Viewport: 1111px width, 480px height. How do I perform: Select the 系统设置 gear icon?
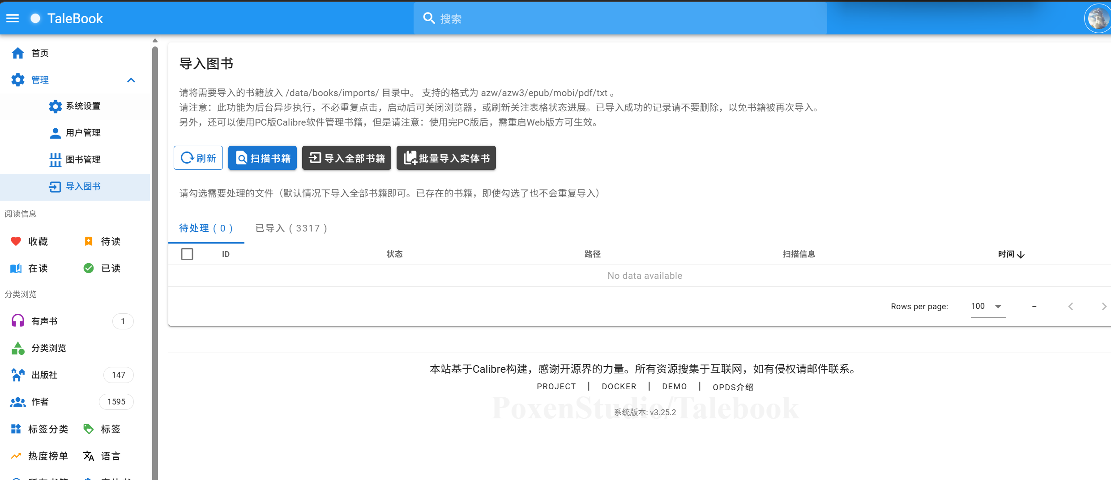pyautogui.click(x=55, y=106)
